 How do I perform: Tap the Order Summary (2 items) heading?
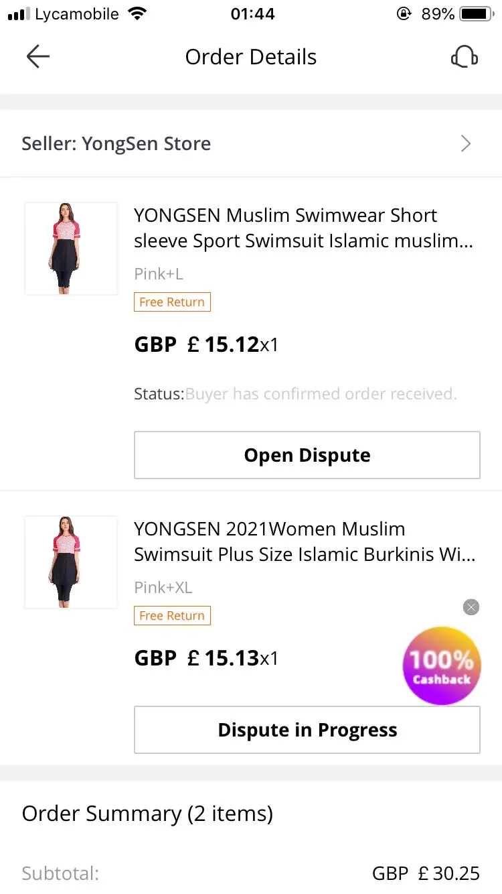pos(147,814)
